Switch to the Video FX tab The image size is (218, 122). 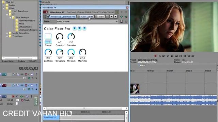point(33,61)
